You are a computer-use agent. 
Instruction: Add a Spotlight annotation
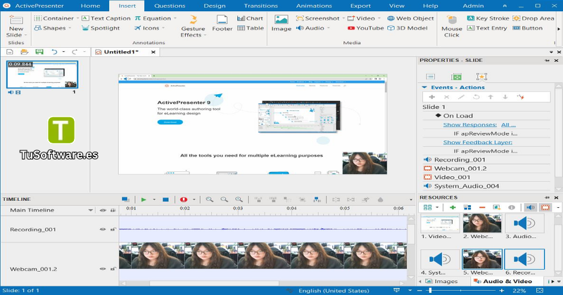tap(101, 28)
